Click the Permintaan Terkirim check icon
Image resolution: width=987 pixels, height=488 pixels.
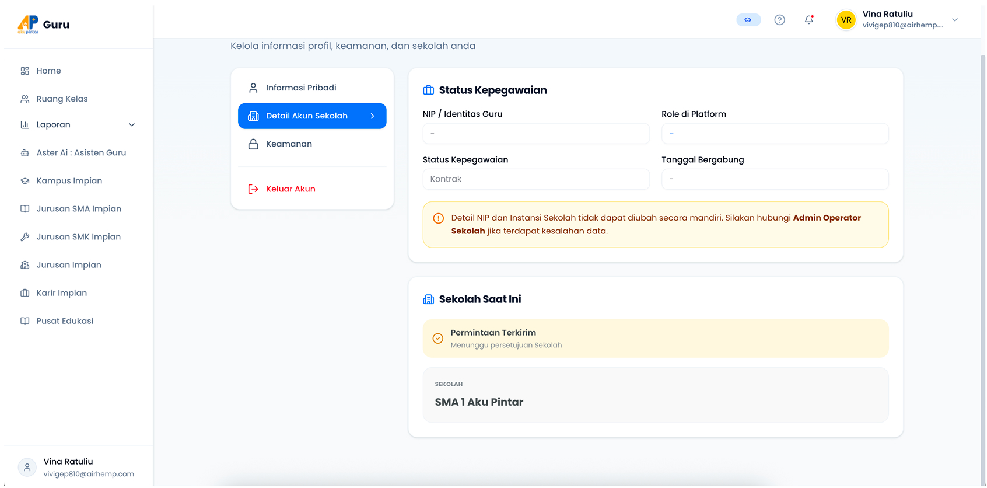438,339
